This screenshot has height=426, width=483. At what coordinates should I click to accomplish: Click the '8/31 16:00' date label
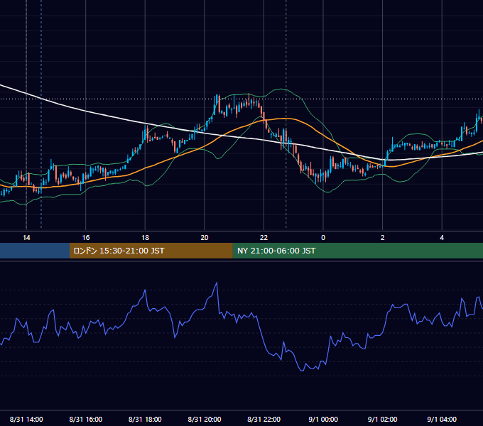coord(86,419)
